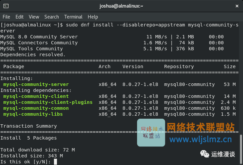Close the terminal window
Viewport: 243px width, 165px height.
(x=237, y=6)
